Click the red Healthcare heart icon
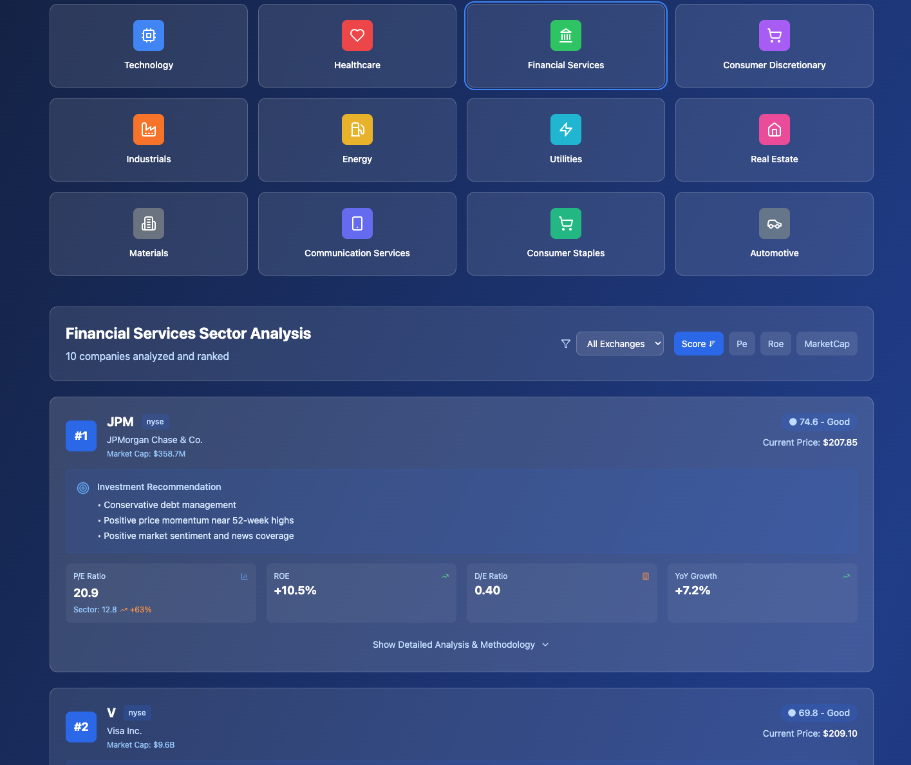This screenshot has width=911, height=765. [x=357, y=35]
